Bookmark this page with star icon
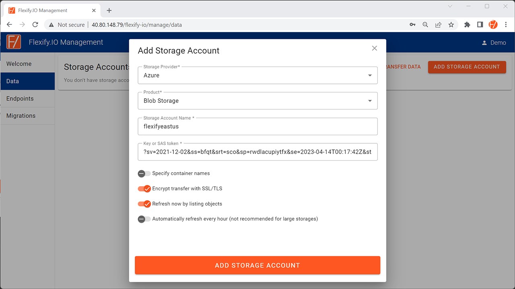 (x=451, y=24)
